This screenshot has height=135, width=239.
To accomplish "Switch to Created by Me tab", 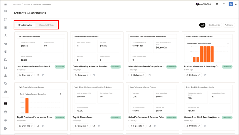I will [x=25, y=25].
